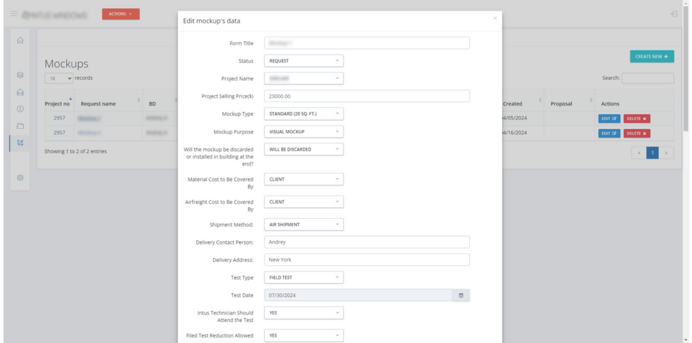Select the info circle sidebar icon
This screenshot has height=343, width=692.
pyautogui.click(x=20, y=109)
